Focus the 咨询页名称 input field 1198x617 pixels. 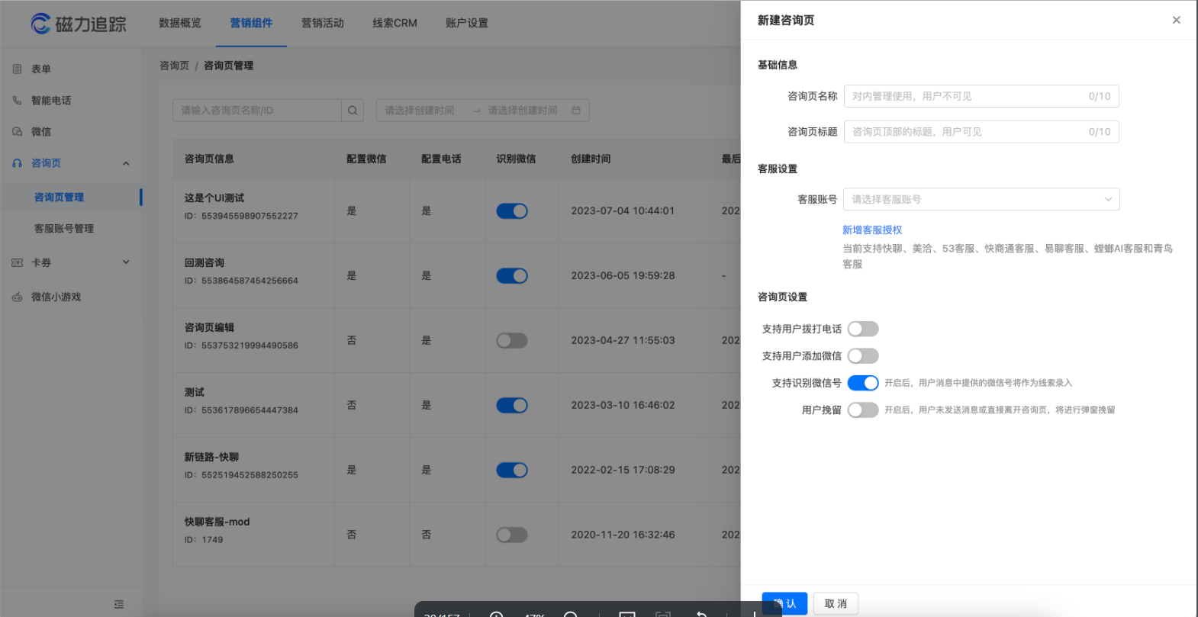(x=981, y=96)
